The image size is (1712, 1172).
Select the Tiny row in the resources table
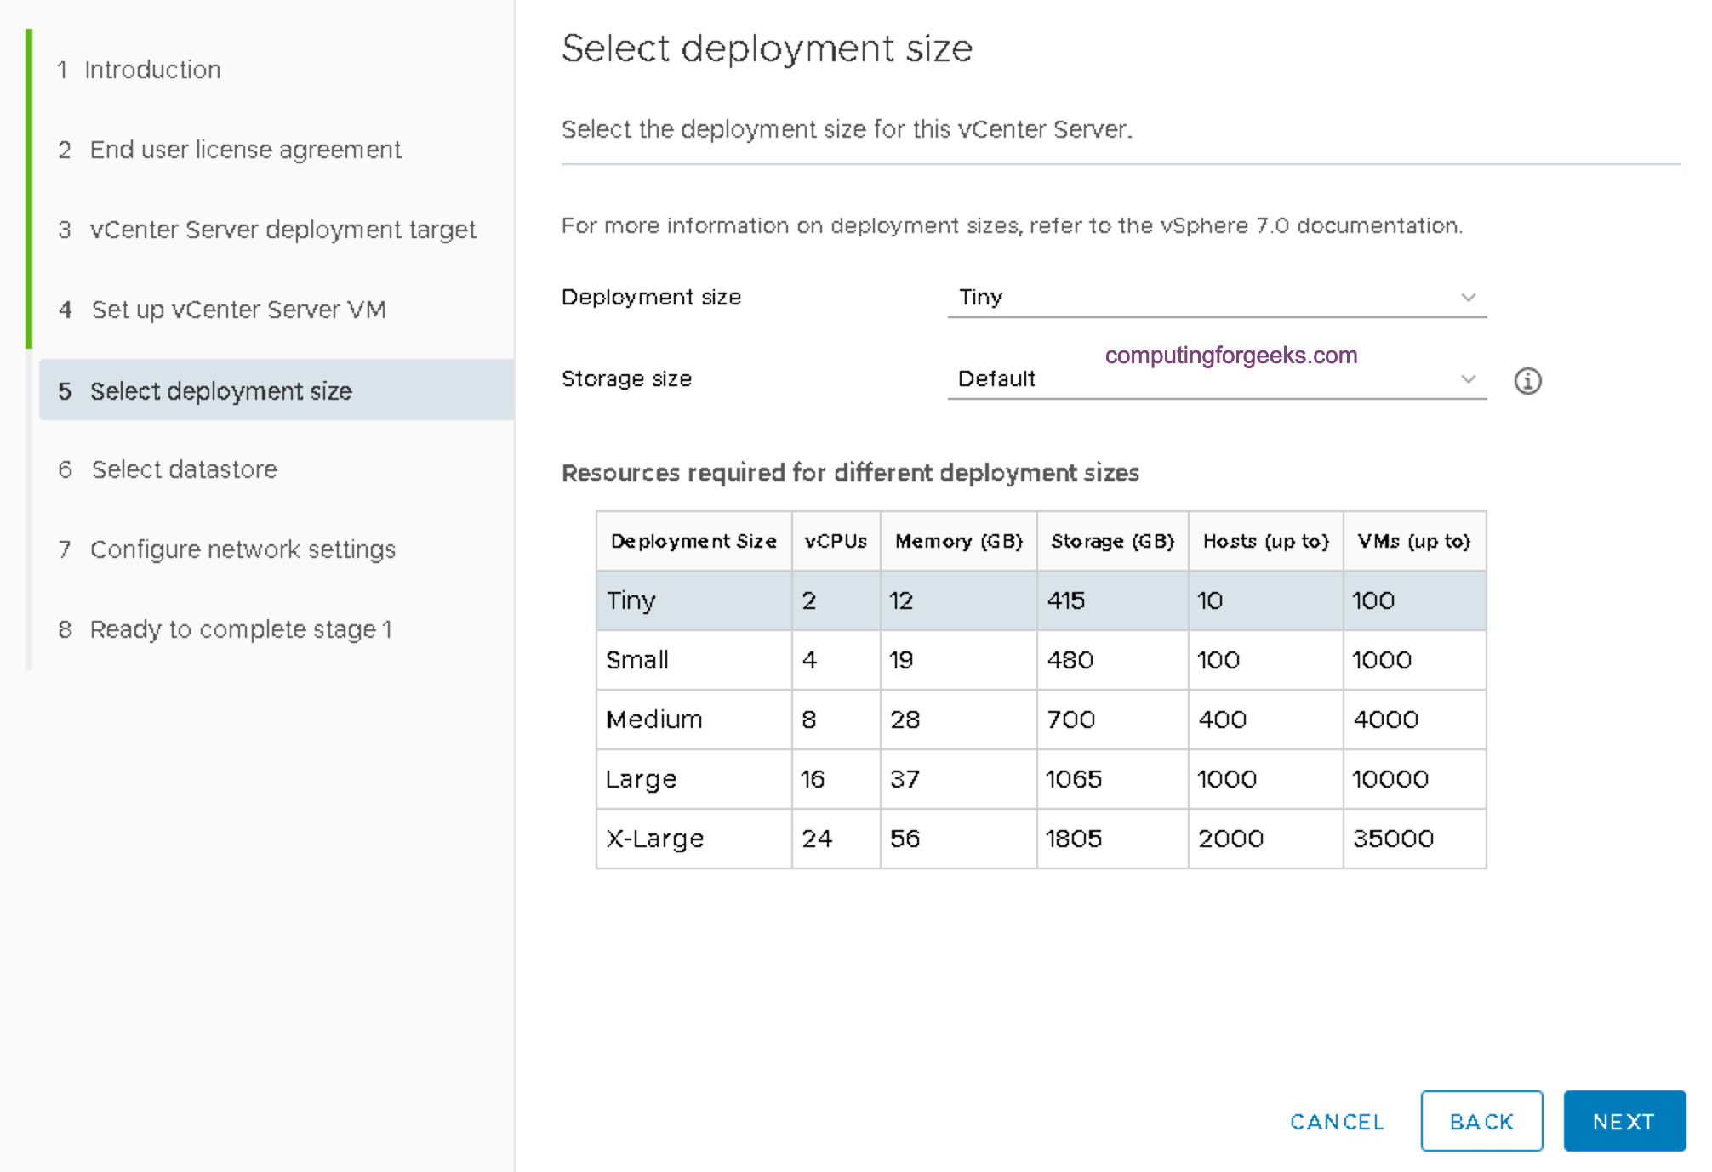tap(936, 600)
